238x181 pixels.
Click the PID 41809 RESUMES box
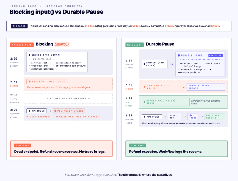click(215, 117)
